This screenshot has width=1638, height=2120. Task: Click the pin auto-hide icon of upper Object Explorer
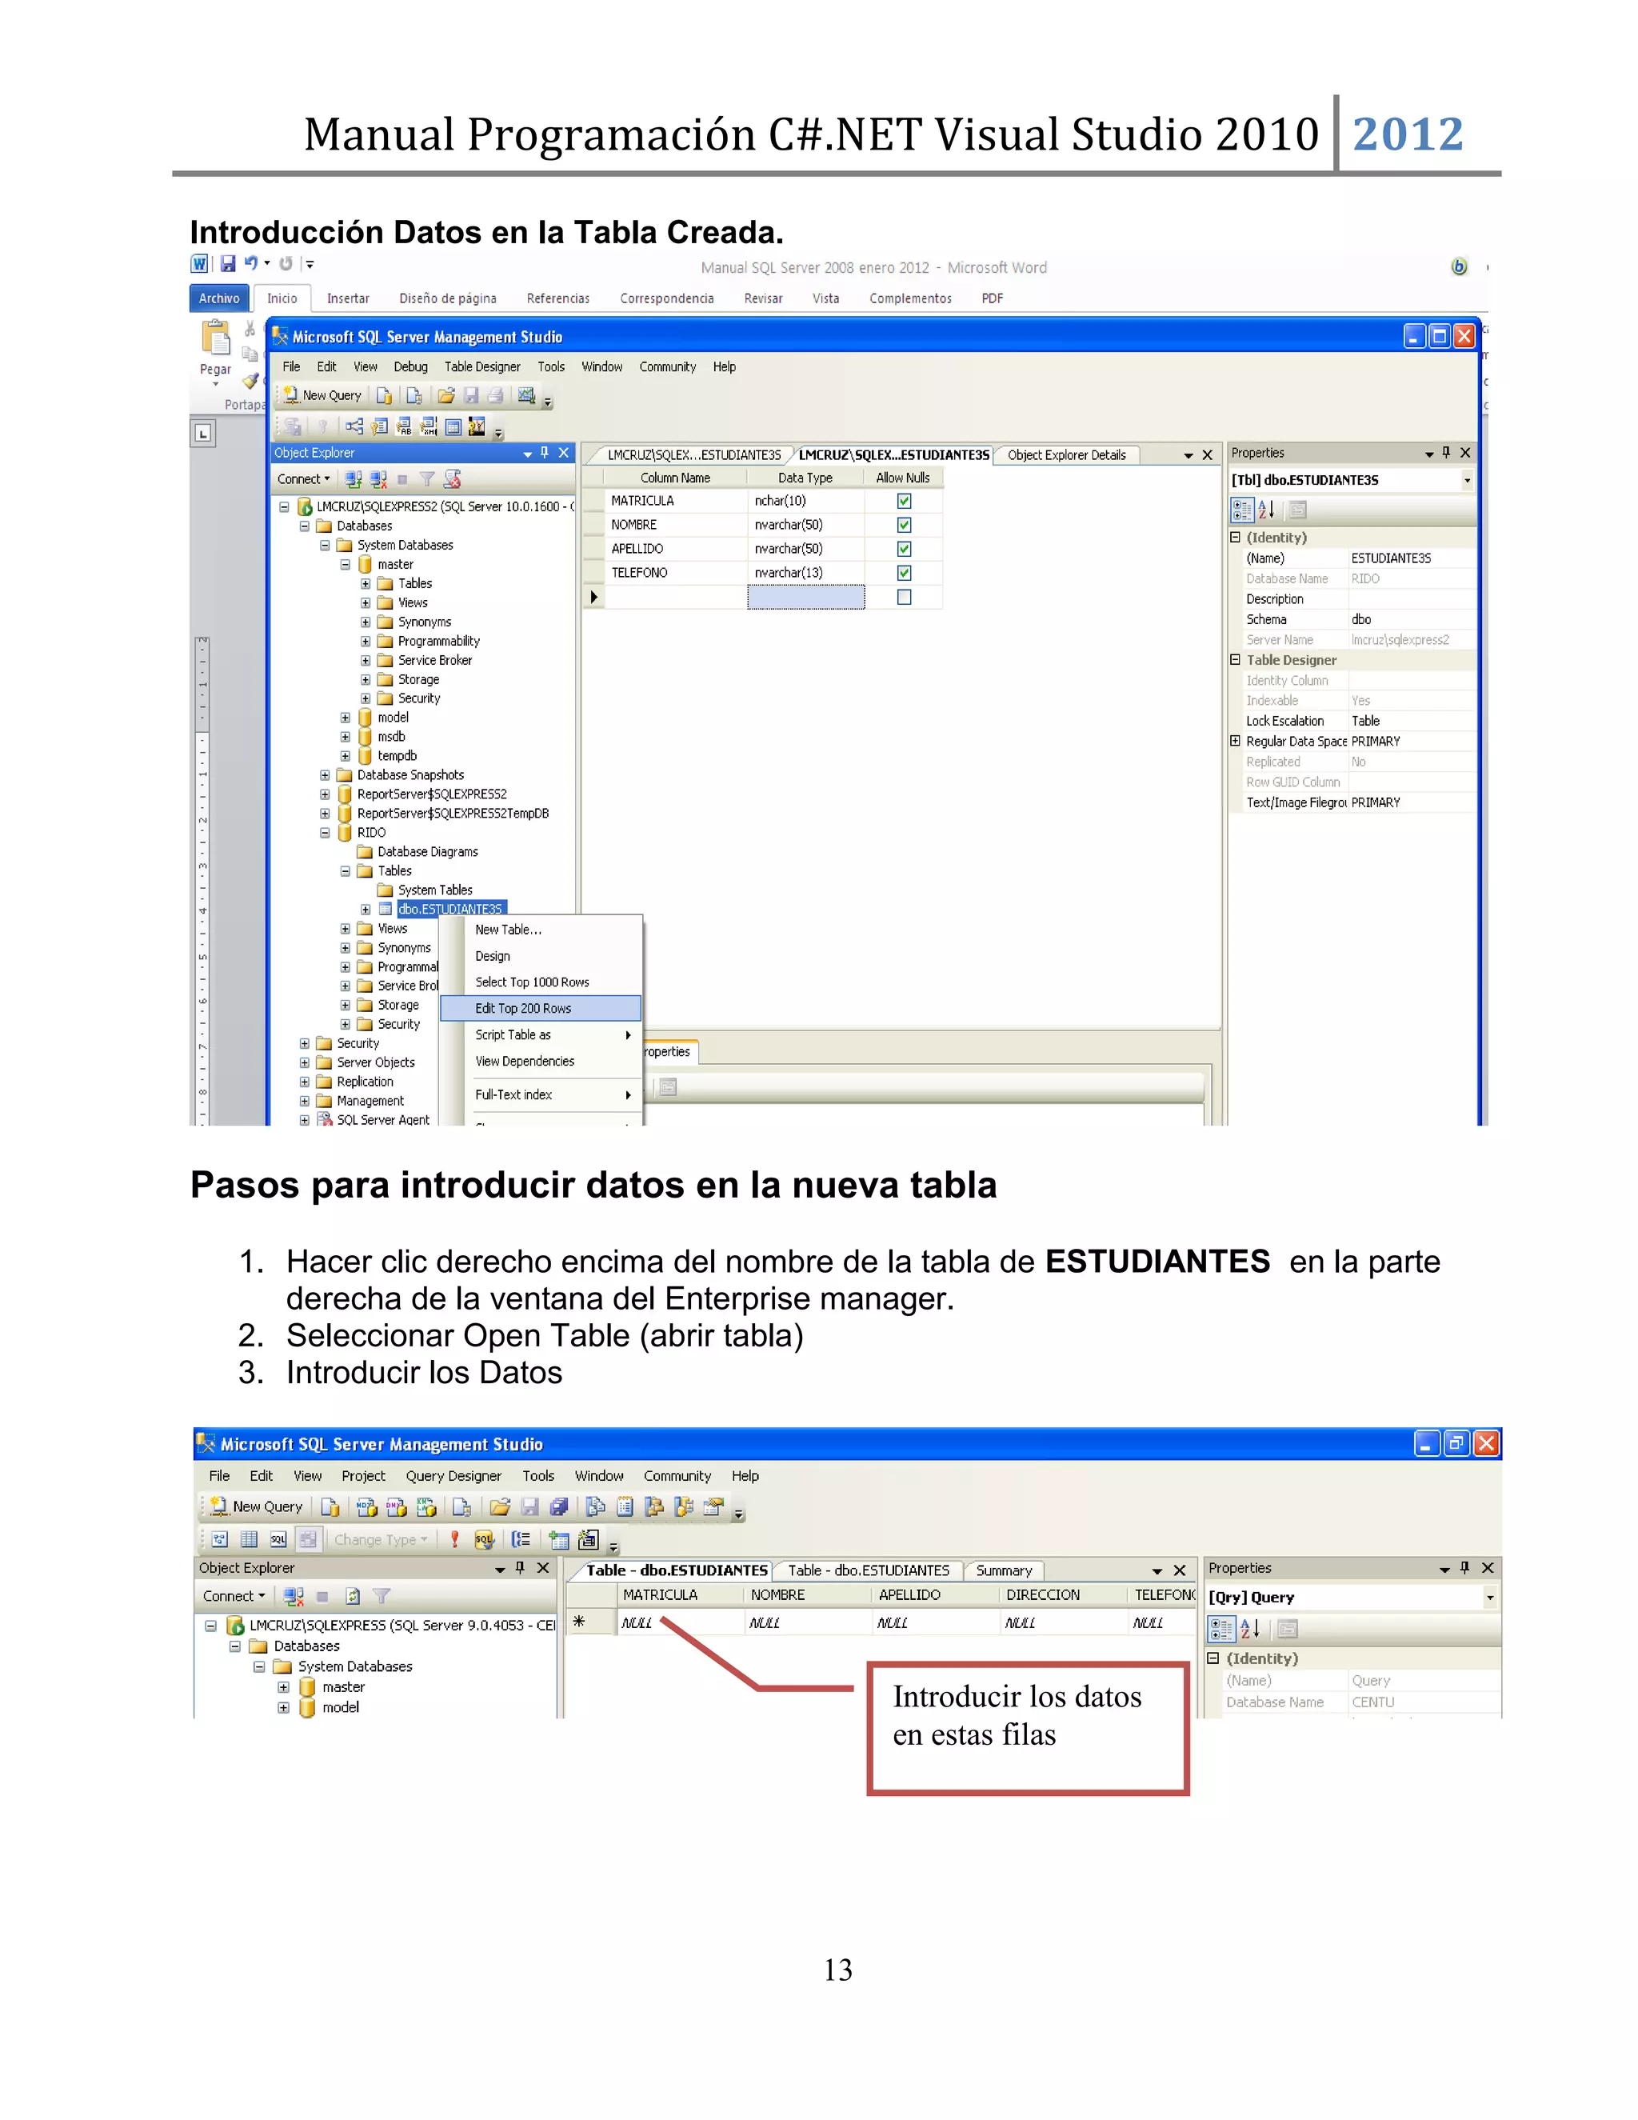click(x=545, y=452)
